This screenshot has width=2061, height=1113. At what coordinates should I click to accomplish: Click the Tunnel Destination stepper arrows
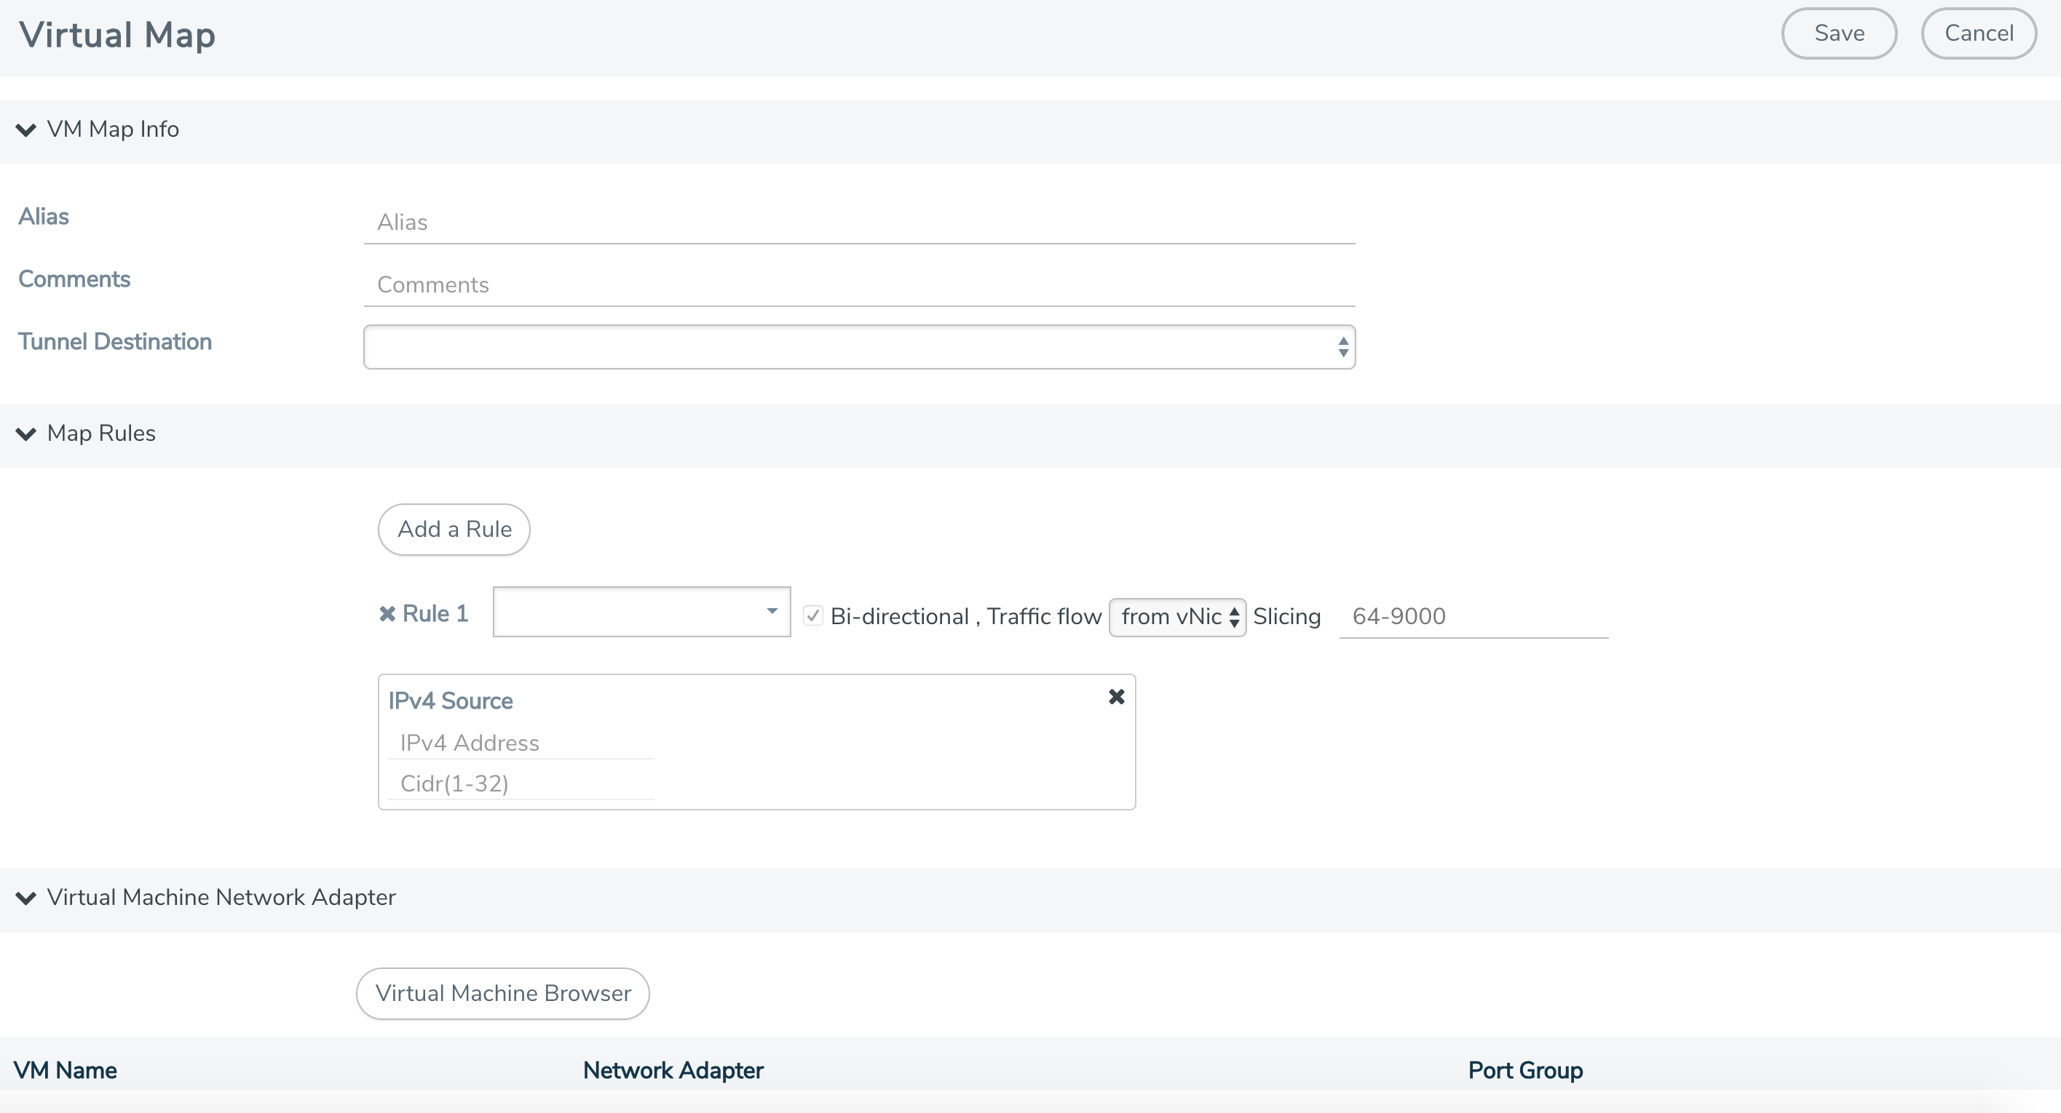pos(1342,346)
